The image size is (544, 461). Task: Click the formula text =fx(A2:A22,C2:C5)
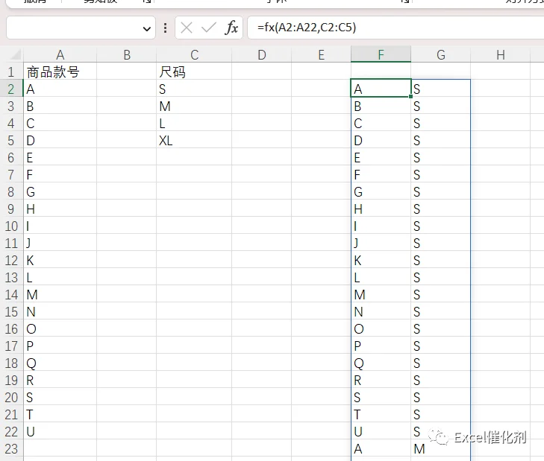[x=307, y=28]
